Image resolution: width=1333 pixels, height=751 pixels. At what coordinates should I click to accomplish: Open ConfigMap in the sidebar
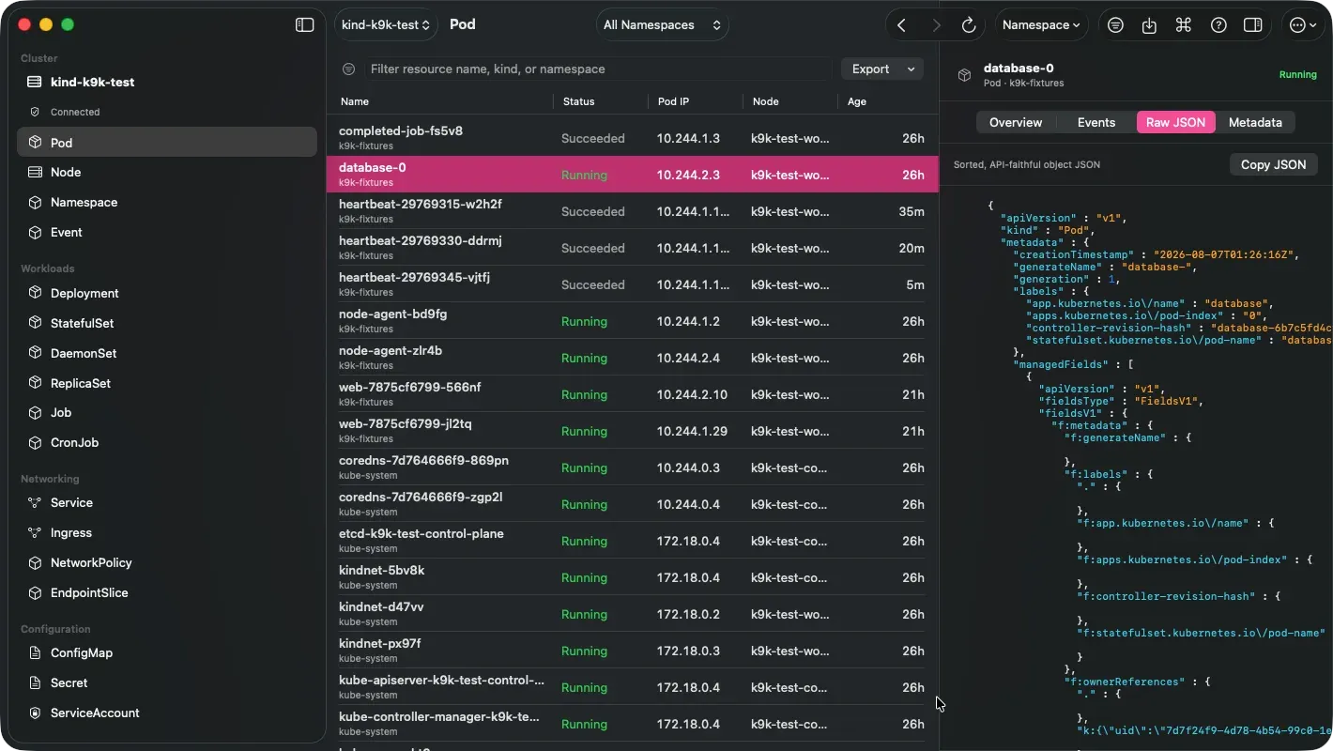[167, 652]
